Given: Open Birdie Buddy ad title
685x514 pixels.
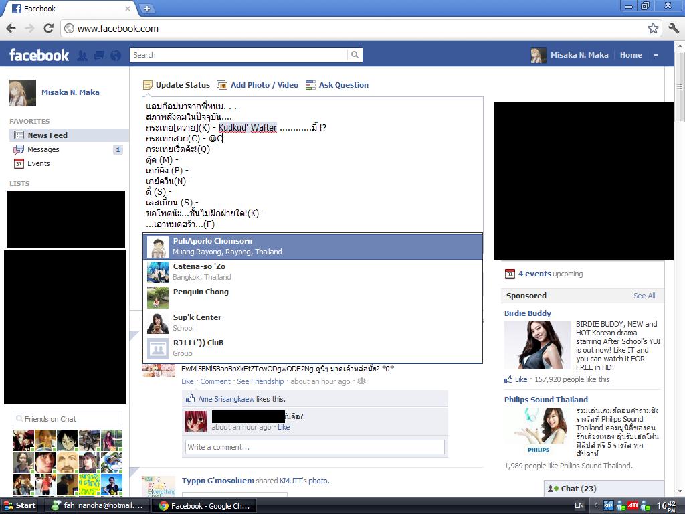Looking at the screenshot, I should (x=528, y=313).
